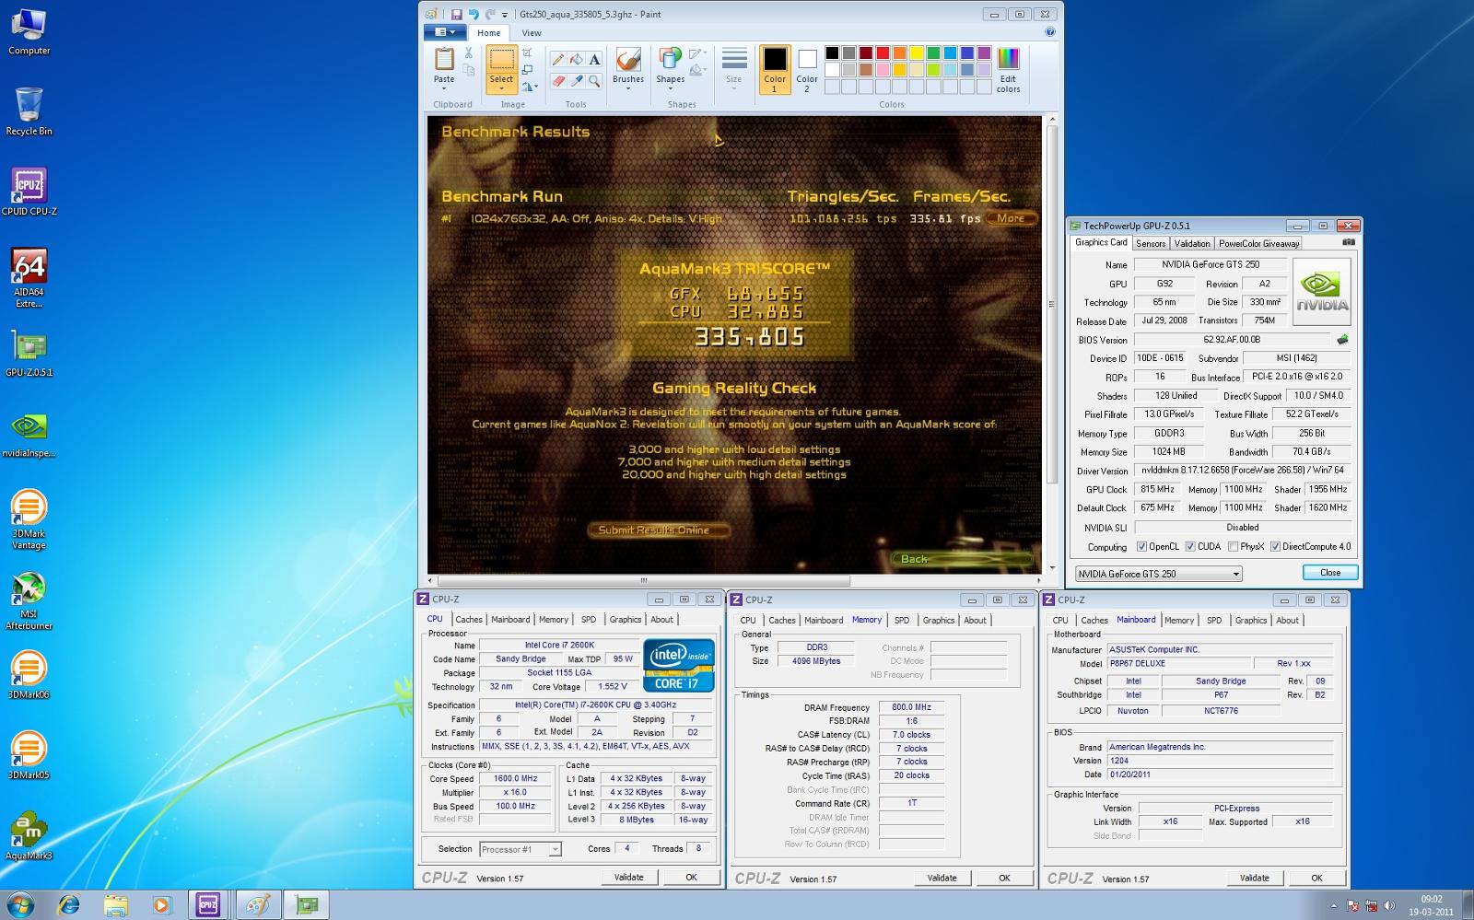The width and height of the screenshot is (1474, 920).
Task: Select the Pencil tool in Paint
Action: coord(557,59)
